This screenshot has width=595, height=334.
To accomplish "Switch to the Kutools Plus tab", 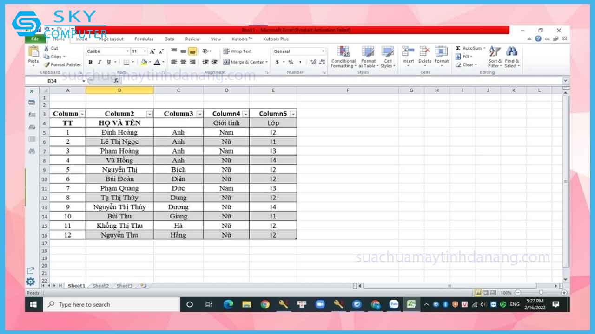I will click(276, 39).
